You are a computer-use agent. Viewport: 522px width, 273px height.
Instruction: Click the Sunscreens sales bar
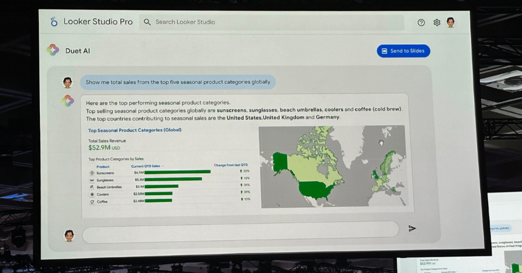(x=177, y=172)
